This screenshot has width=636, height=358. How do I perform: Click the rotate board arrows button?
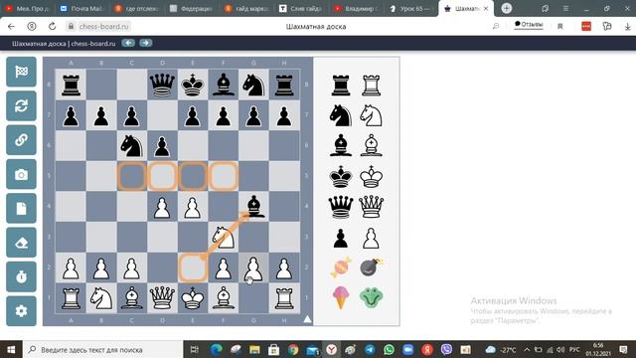(x=21, y=106)
